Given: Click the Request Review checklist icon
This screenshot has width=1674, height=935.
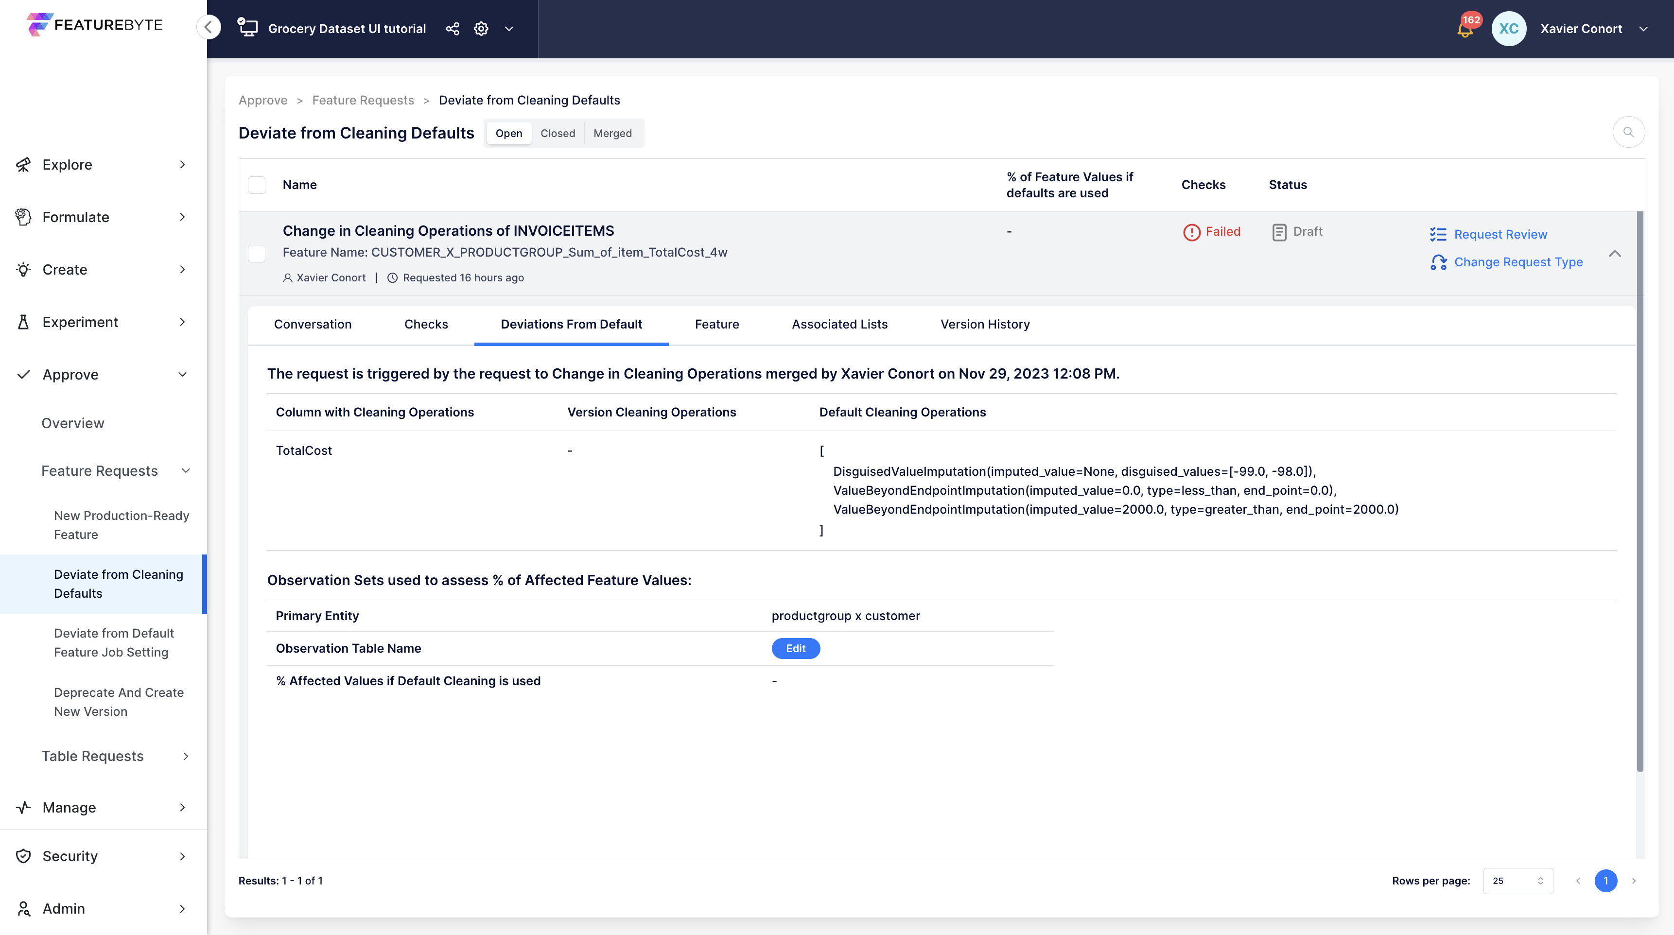Looking at the screenshot, I should 1438,235.
